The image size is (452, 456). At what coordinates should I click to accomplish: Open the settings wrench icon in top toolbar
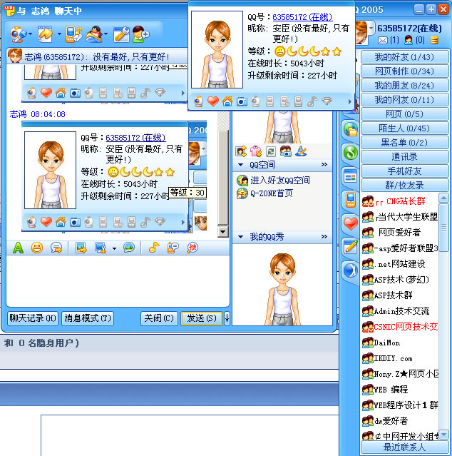(120, 33)
